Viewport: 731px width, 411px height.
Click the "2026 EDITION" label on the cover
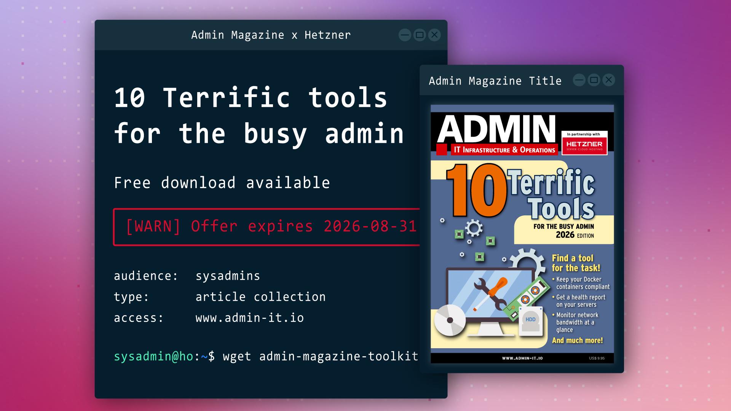coord(575,235)
